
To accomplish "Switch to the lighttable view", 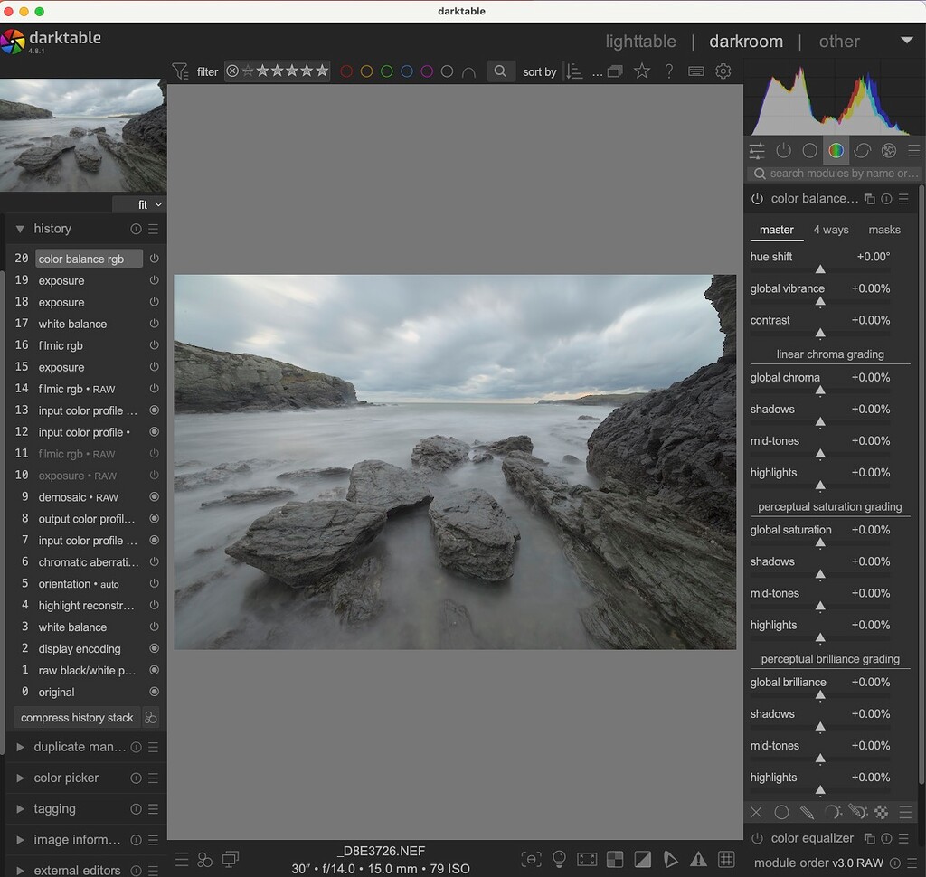I will tap(640, 41).
